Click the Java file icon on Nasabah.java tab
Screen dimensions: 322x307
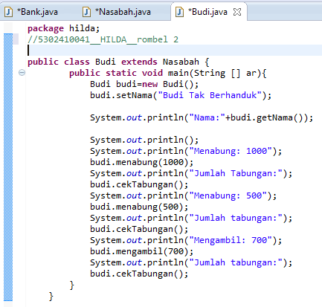coord(86,12)
